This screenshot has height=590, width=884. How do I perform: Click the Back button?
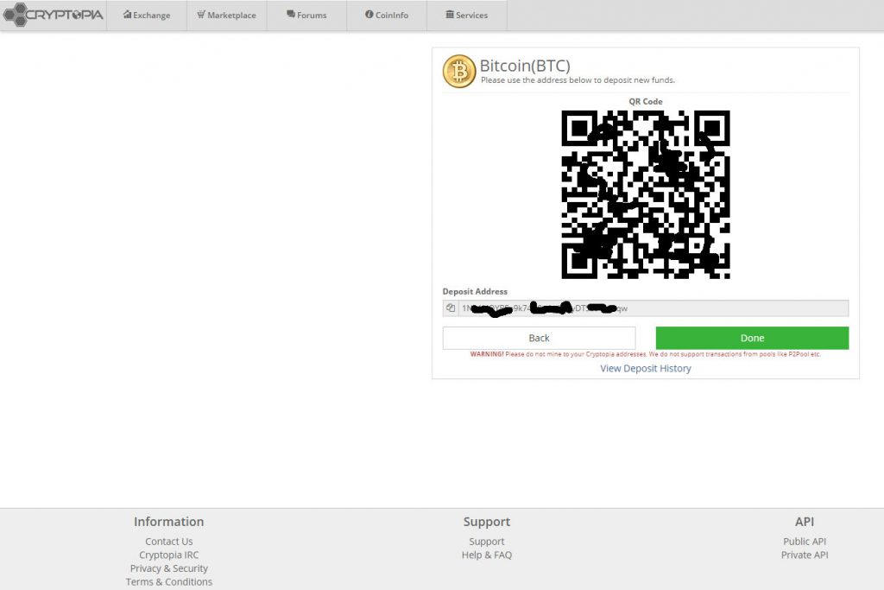(539, 338)
